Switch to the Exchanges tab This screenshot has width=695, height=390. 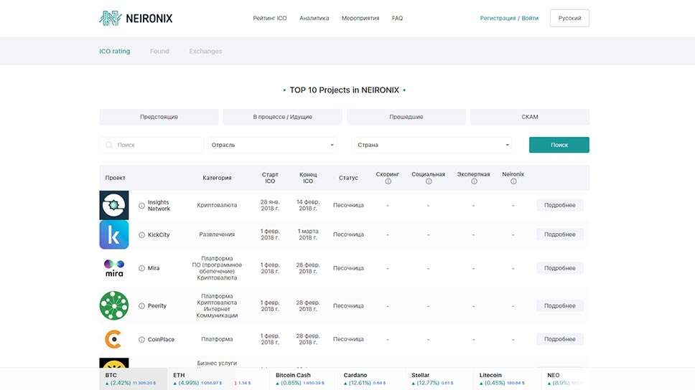(205, 52)
